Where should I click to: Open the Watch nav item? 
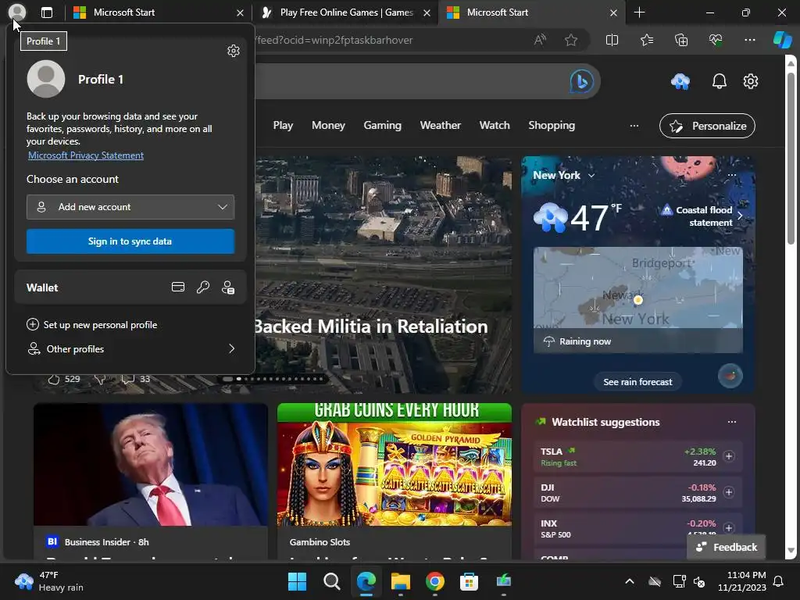tap(495, 126)
